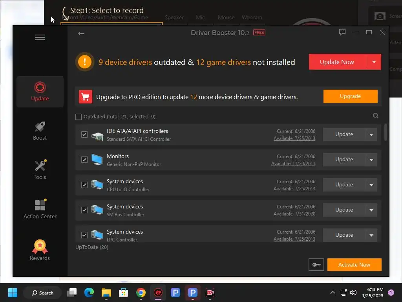Open File Explorer from the taskbar
Viewport: 402px width, 302px height.
point(106,293)
